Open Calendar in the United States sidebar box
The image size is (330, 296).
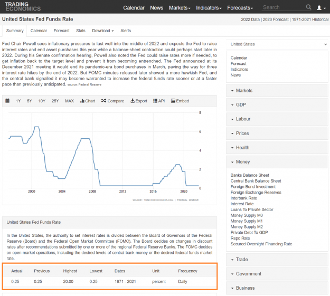point(239,58)
